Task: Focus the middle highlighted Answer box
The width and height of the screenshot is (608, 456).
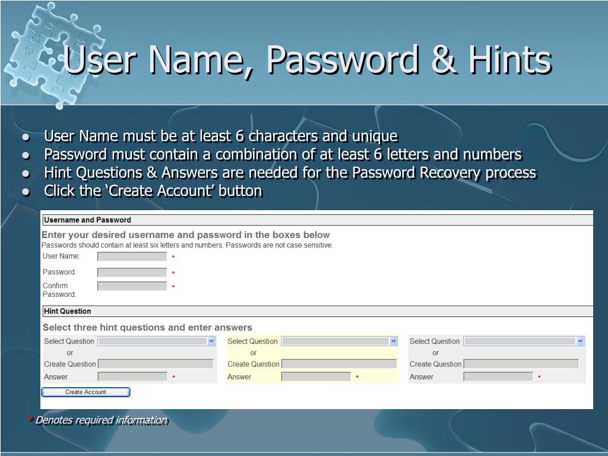Action: 316,377
